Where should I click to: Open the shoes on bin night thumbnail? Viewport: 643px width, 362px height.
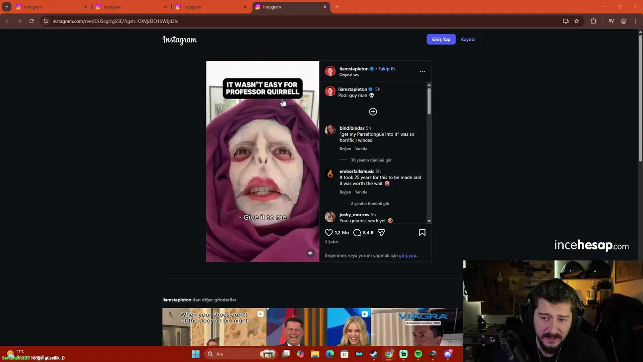(x=214, y=327)
